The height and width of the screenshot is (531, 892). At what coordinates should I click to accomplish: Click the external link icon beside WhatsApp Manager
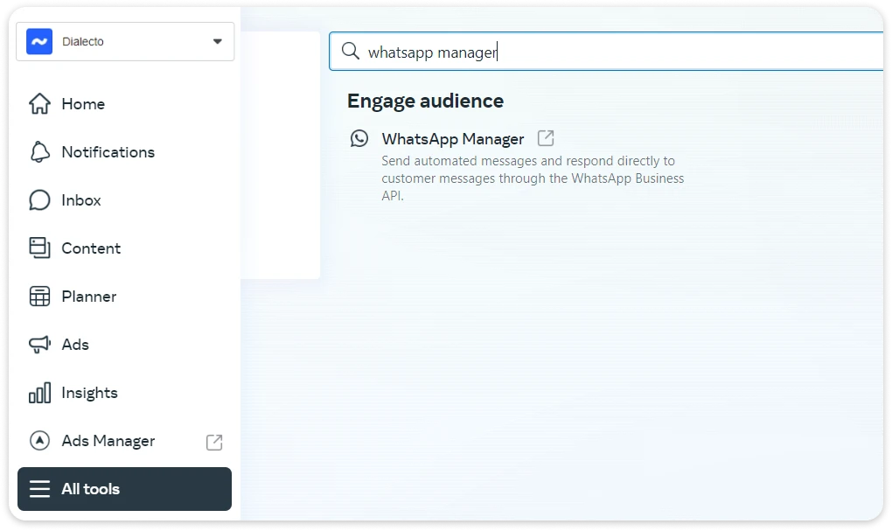point(546,138)
